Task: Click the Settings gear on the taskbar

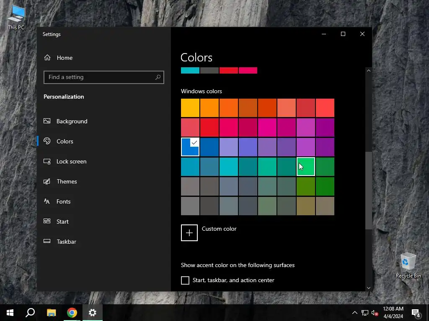Action: [93, 313]
